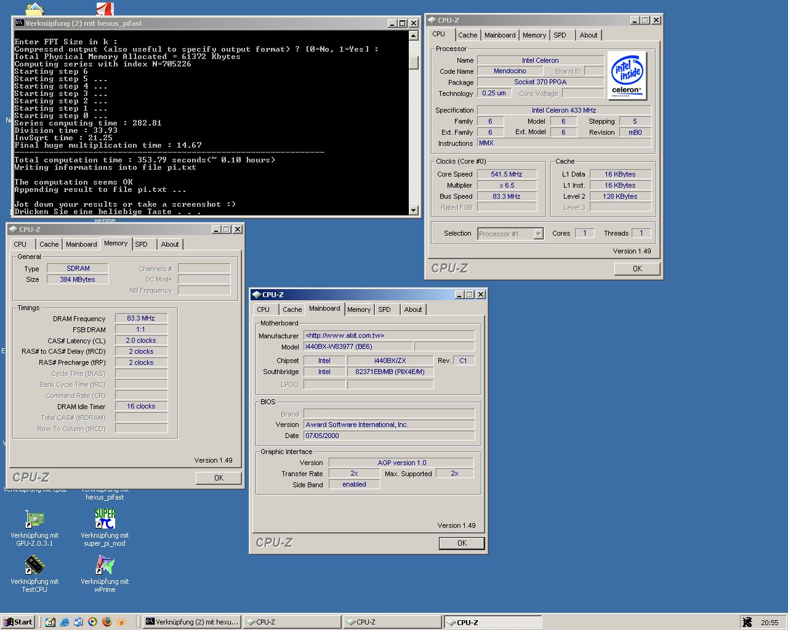This screenshot has height=630, width=788.
Task: Activate the Verknüpfung (2) mit hexu... taskbar button
Action: click(191, 622)
